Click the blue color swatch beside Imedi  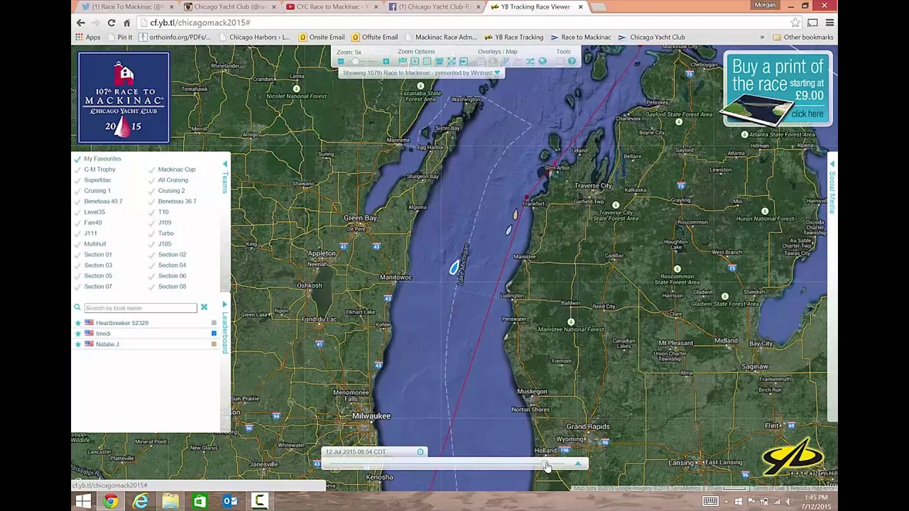pos(214,334)
